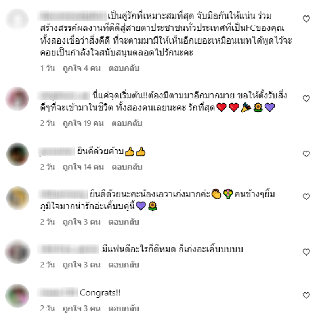View likes on the "Congrats!!" comment
Viewport: 317px width, 322px height.
coord(82,309)
